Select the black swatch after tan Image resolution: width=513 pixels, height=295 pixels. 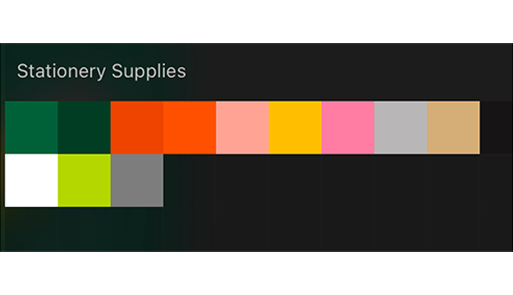click(x=497, y=127)
